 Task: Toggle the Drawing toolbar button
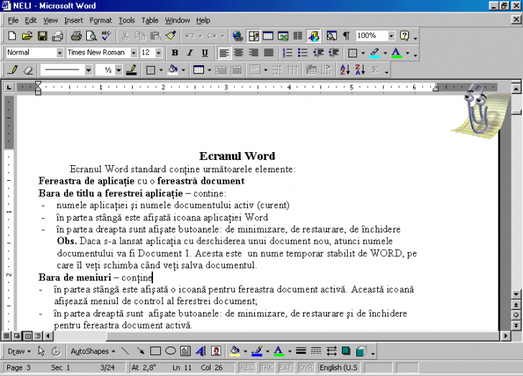tap(313, 36)
